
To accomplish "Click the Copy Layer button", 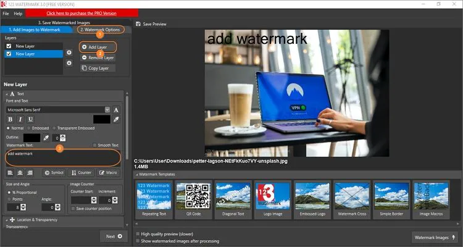I will coord(98,69).
